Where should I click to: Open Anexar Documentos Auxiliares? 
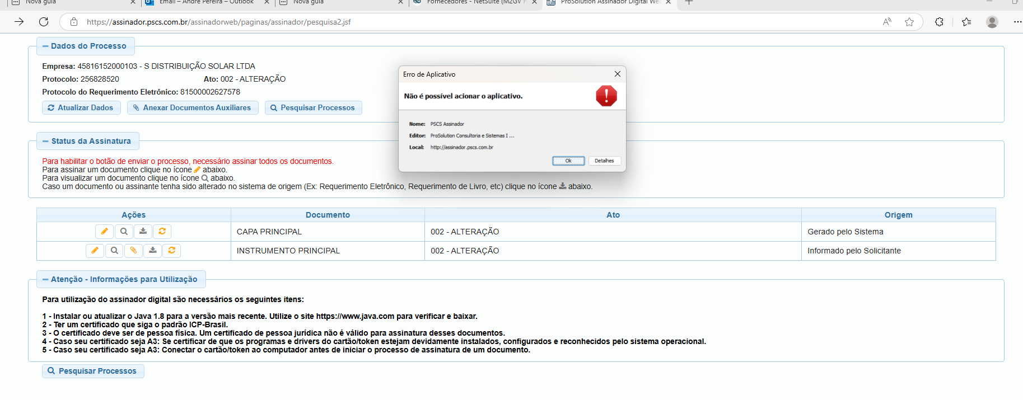click(x=192, y=108)
